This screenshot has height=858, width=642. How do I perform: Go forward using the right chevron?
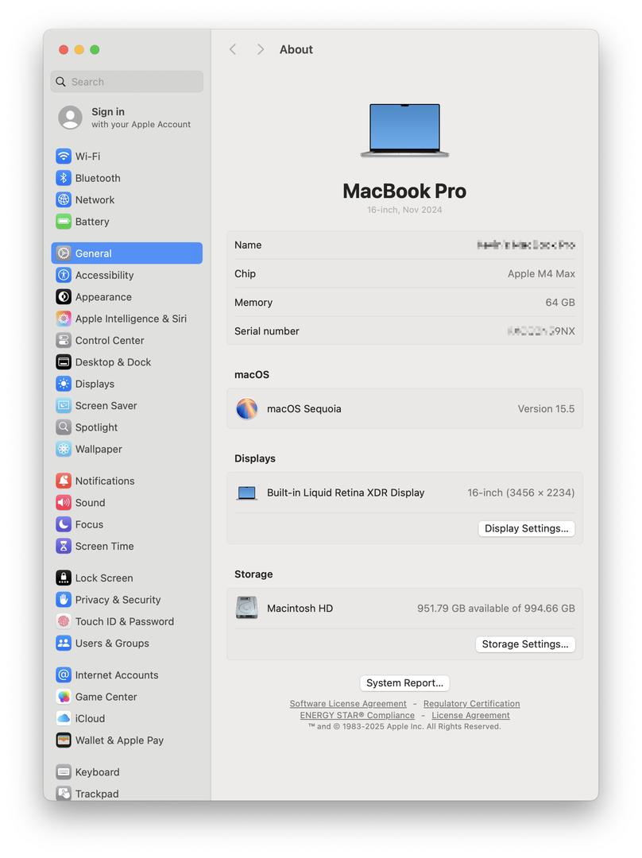point(260,49)
